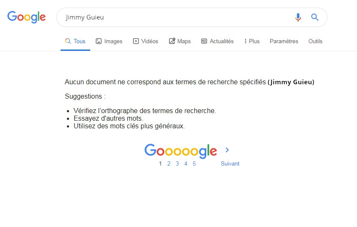Click the Suivant next page link
The height and width of the screenshot is (227, 357).
(x=230, y=164)
